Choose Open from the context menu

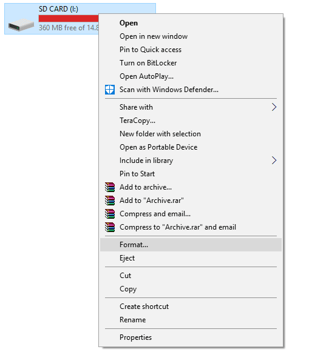(x=191, y=23)
